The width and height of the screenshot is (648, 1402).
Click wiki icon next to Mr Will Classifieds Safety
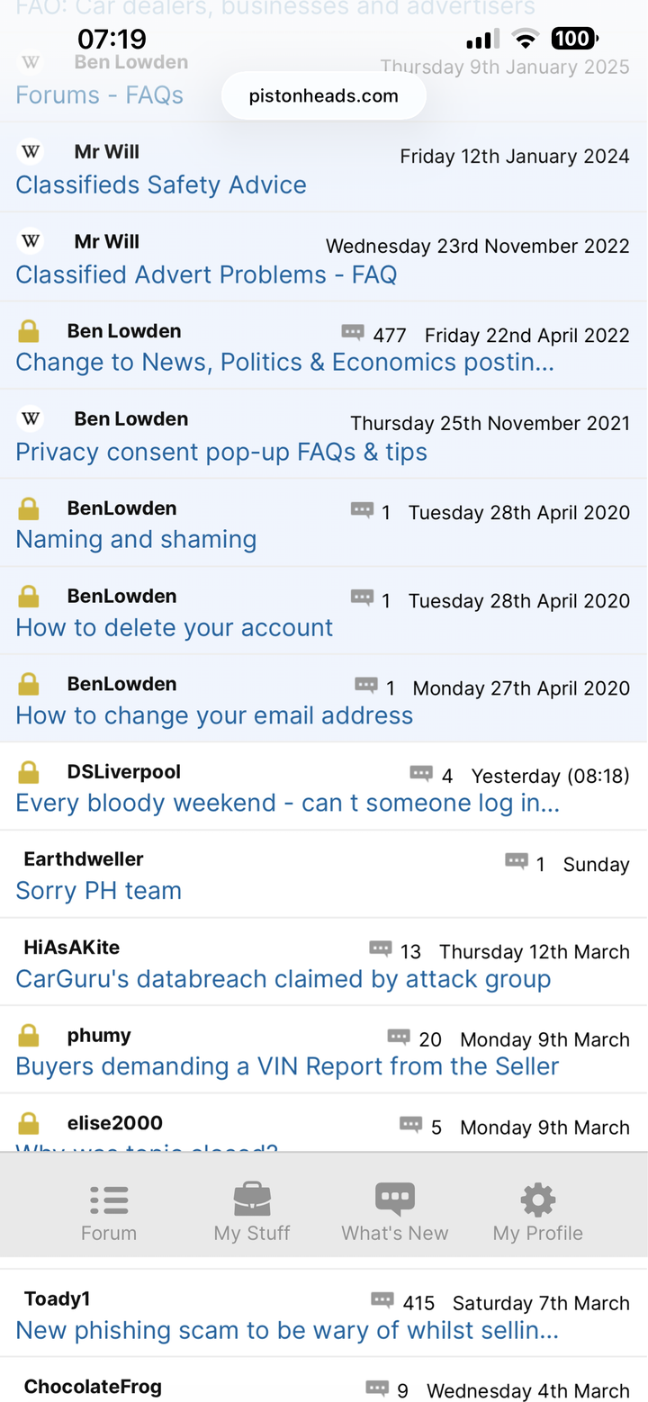(x=31, y=151)
